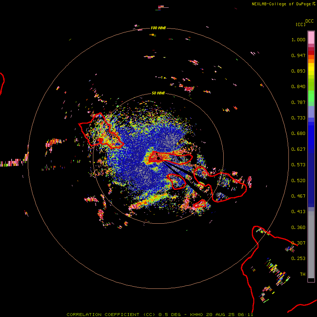Click the 50 NMI range ring label
Viewport: 317px width, 317px height.
158,93
